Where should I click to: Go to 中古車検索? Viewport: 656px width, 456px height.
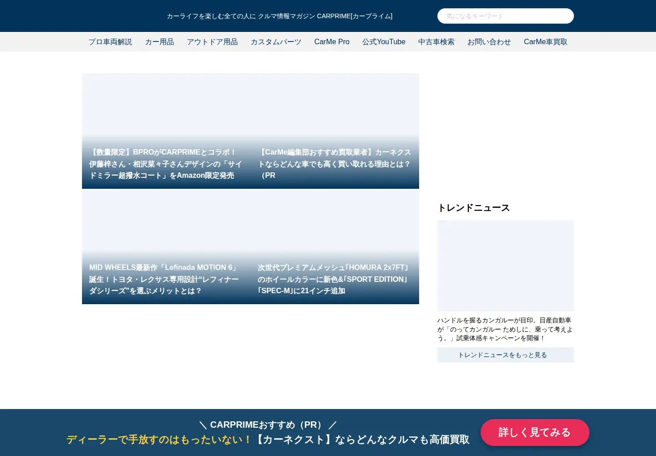click(x=436, y=42)
